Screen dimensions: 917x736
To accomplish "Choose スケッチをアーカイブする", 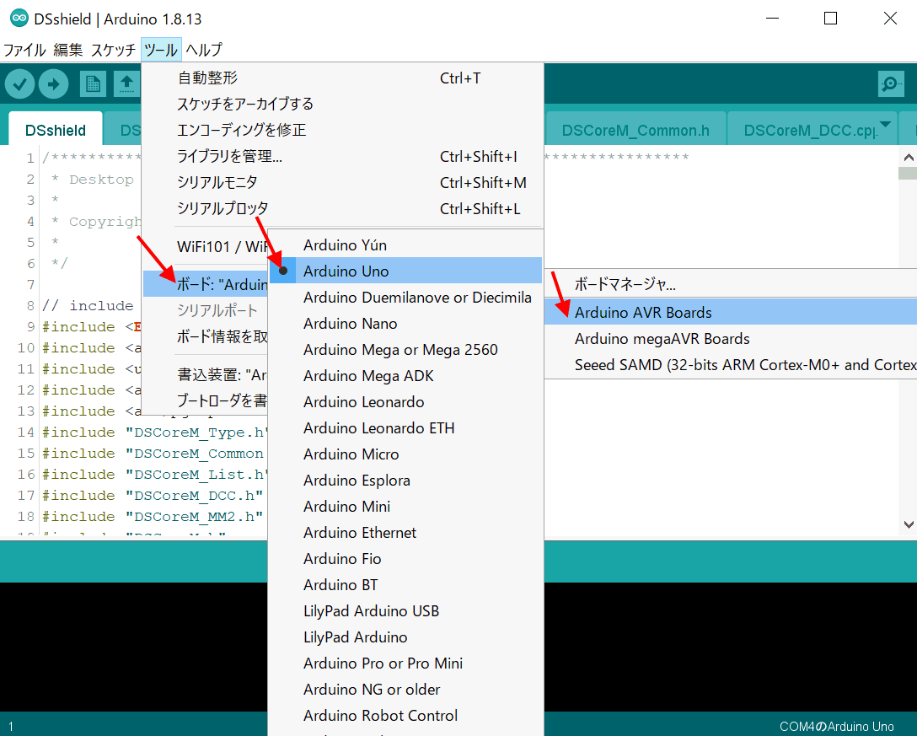I will [343, 105].
